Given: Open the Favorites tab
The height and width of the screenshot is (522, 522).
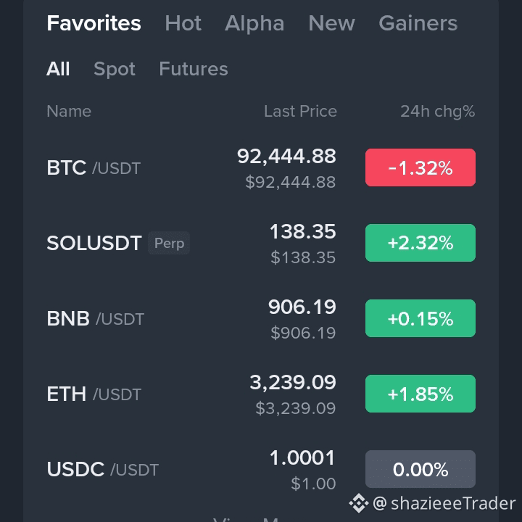Looking at the screenshot, I should (94, 23).
